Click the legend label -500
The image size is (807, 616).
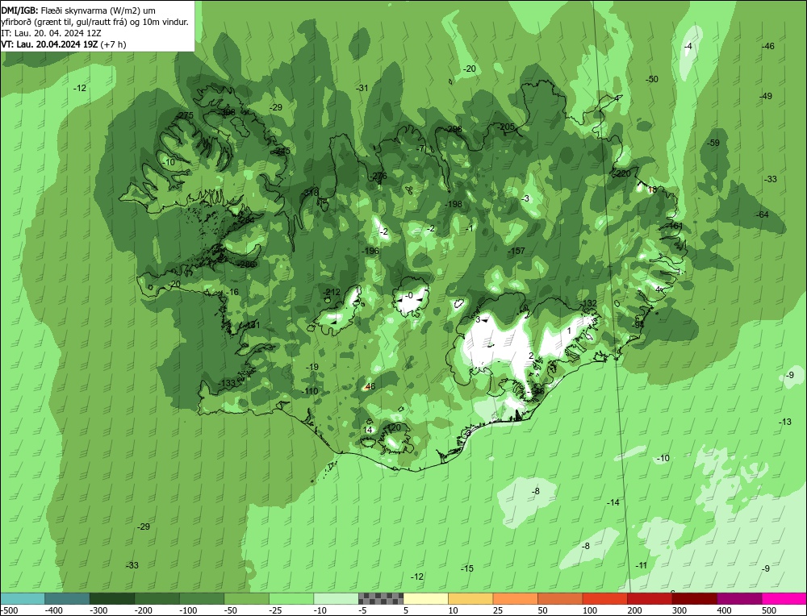[x=10, y=610]
